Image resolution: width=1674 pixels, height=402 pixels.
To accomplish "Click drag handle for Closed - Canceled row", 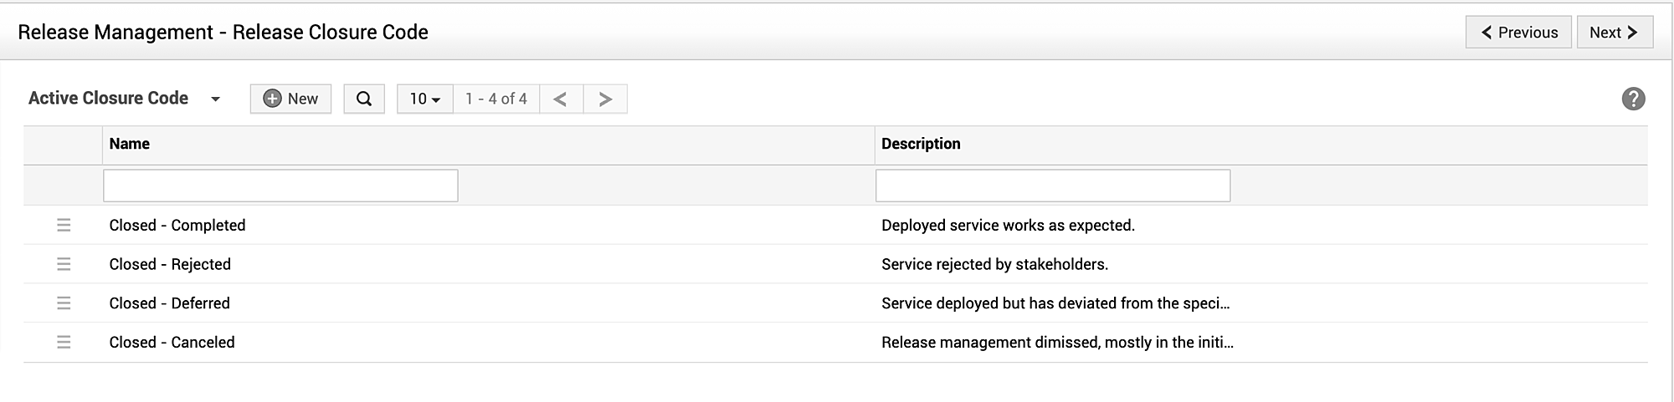I will tap(64, 342).
